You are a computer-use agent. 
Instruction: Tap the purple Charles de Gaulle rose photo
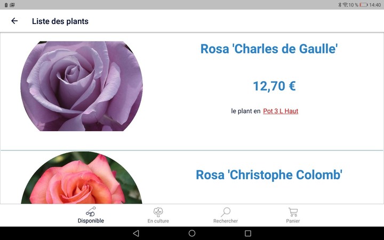pyautogui.click(x=82, y=86)
